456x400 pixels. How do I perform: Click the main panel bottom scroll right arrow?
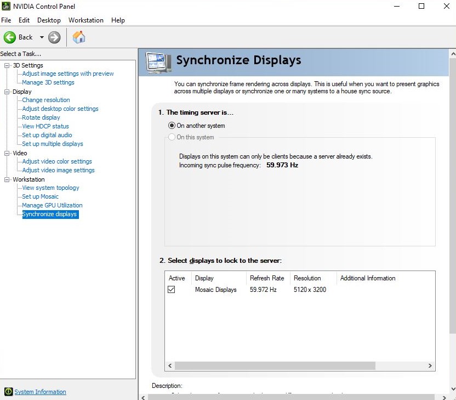click(444, 397)
